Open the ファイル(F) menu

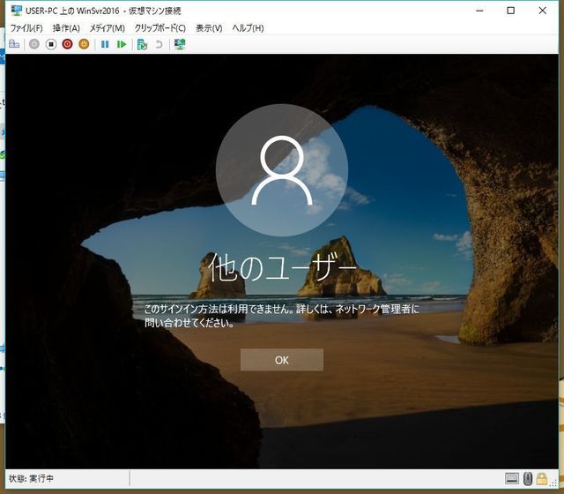pos(26,28)
